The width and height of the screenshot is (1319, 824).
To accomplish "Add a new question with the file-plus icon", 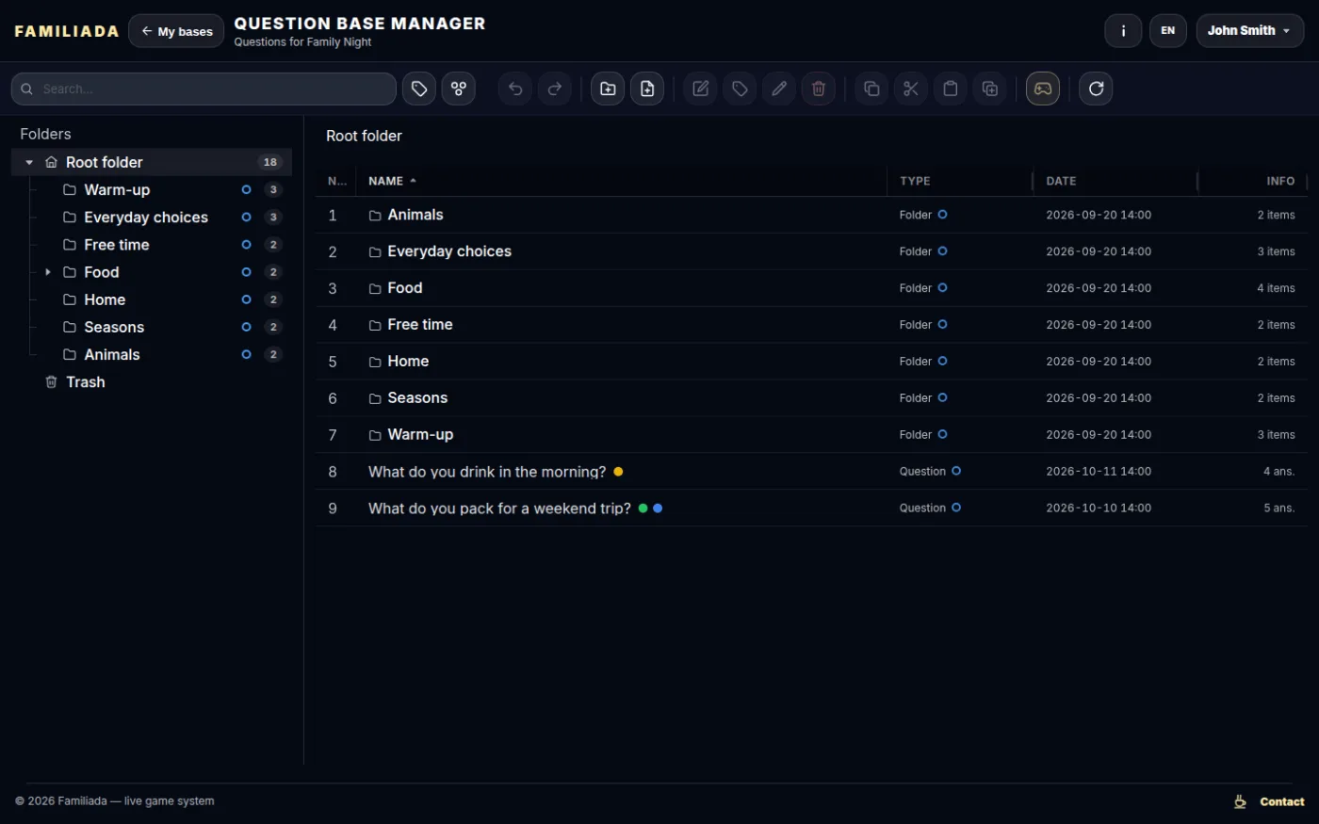I will coord(647,89).
